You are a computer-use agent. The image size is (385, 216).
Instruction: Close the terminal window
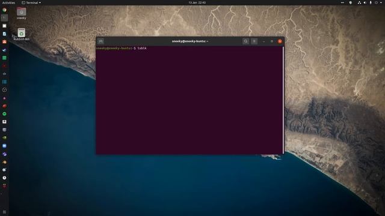280,41
